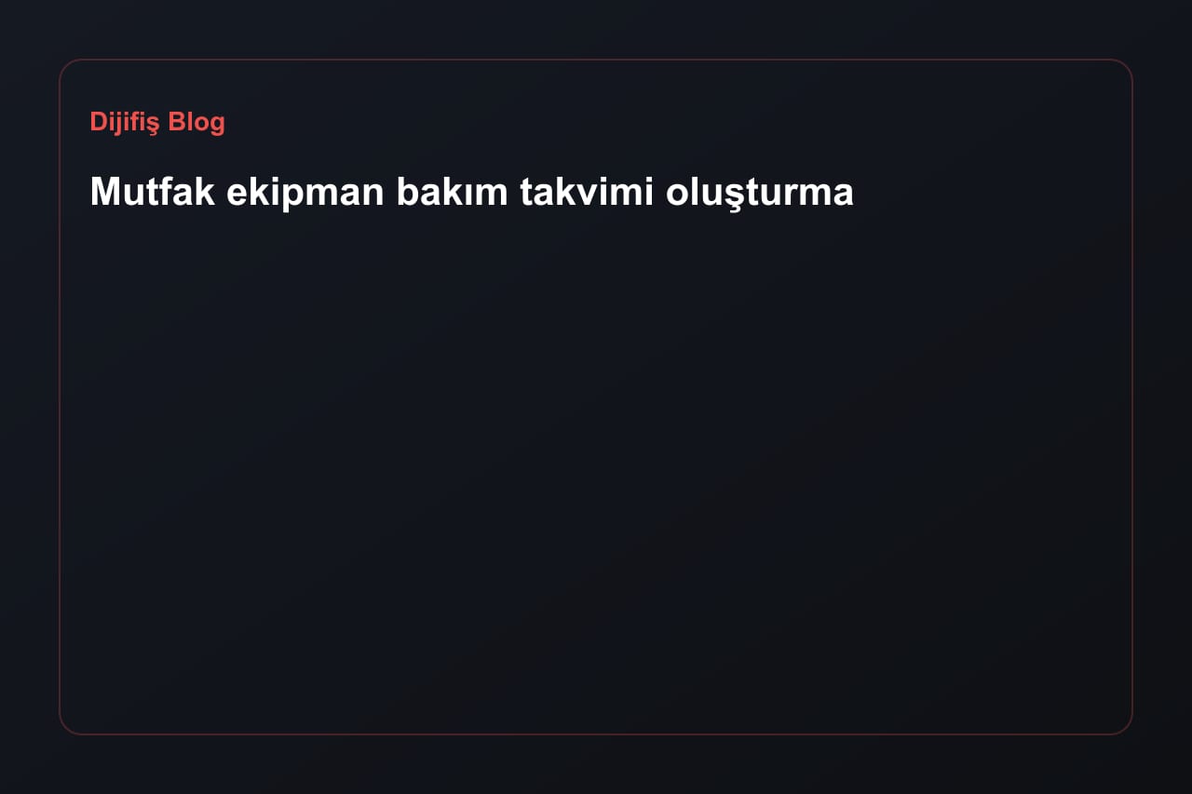
Task: Click the word "oluşturma" in the title
Action: pyautogui.click(x=760, y=194)
